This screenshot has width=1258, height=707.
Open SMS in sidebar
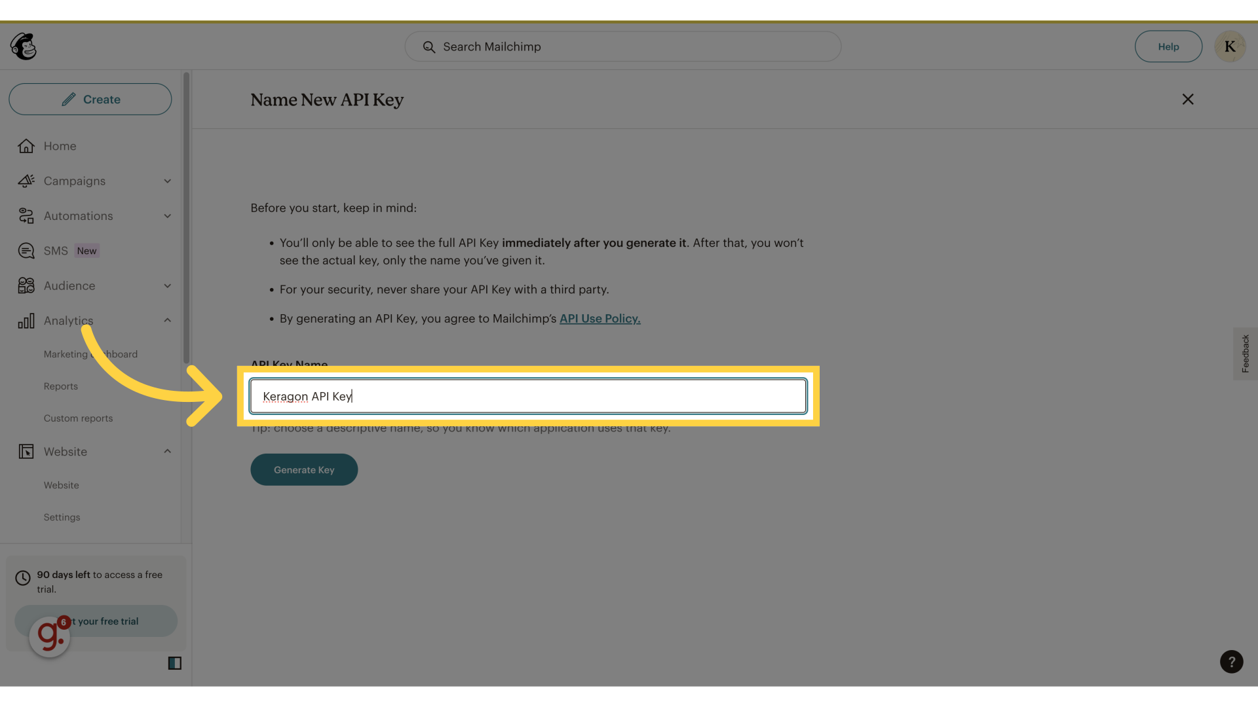[x=56, y=251]
